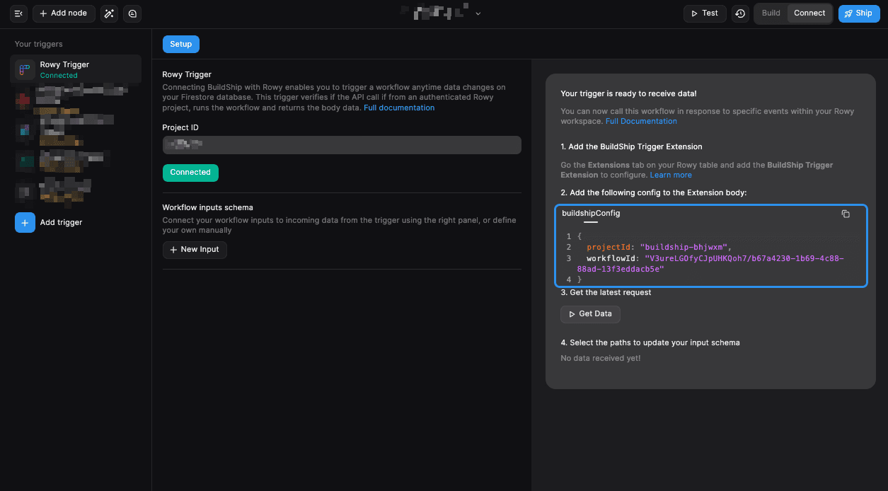Select the Rowy Trigger in sidebar

(76, 69)
